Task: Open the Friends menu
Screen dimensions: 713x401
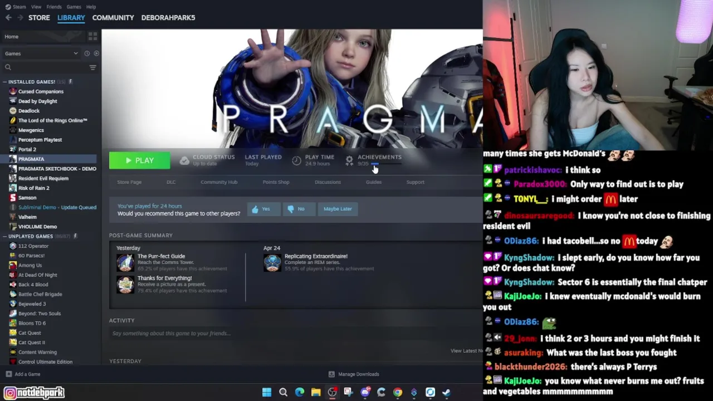Action: coord(53,7)
